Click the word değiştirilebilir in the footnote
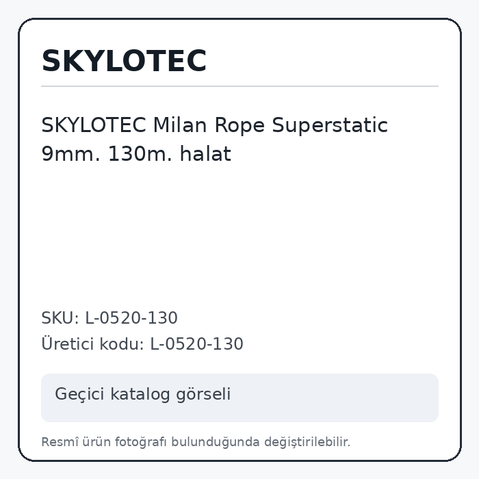This screenshot has width=479, height=479. coord(307,442)
